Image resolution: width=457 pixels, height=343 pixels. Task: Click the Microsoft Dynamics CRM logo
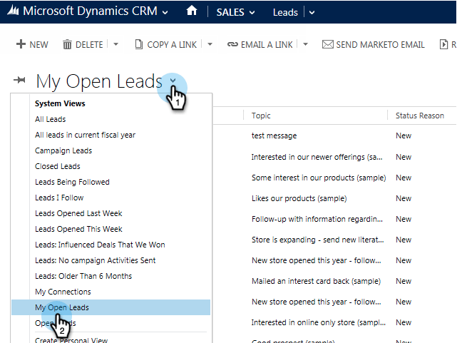click(x=13, y=11)
